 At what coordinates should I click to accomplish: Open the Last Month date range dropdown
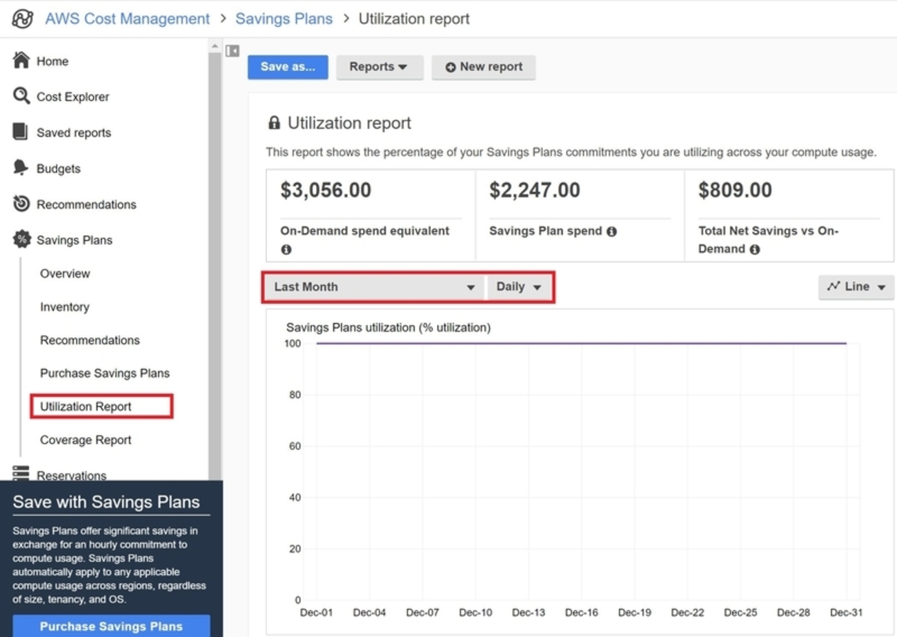[x=373, y=287]
